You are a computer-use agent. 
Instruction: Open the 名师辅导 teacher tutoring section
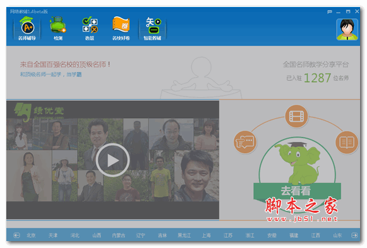click(x=27, y=28)
